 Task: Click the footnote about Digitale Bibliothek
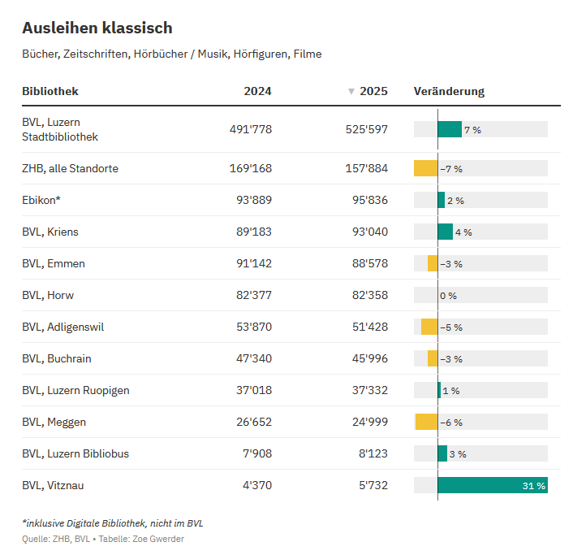112,522
